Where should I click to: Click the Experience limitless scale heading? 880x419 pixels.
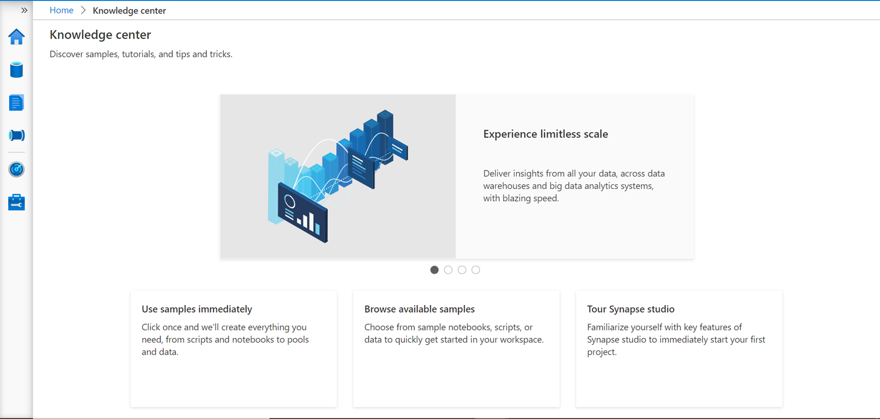546,134
